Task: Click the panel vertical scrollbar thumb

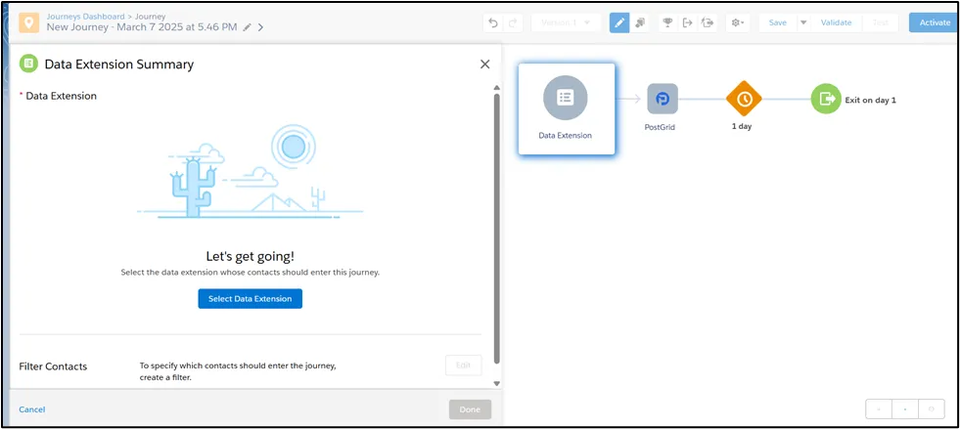Action: click(x=496, y=230)
